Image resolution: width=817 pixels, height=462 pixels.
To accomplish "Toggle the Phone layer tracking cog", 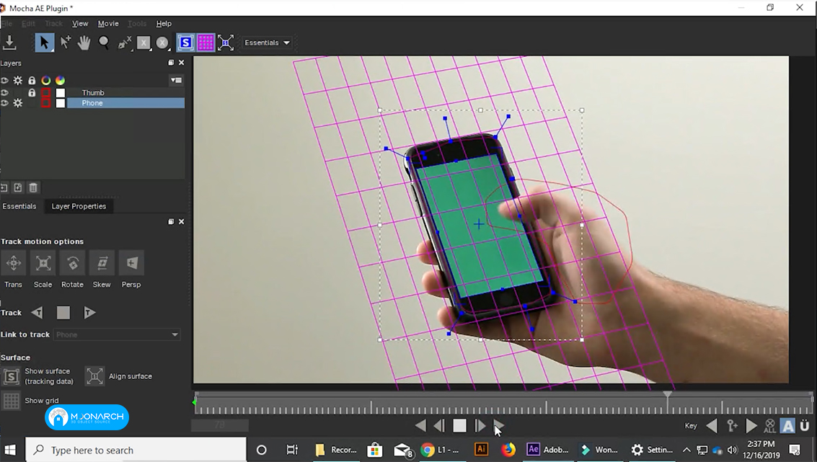I will point(18,103).
